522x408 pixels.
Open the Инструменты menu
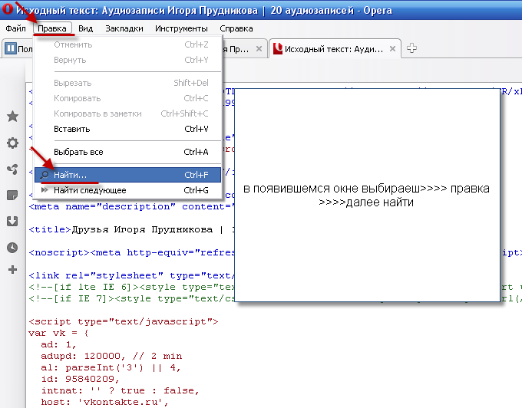click(181, 28)
